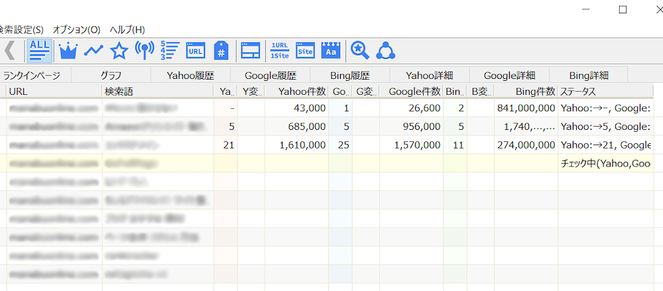Switch to the Yahoo詳細 tab

coord(430,76)
